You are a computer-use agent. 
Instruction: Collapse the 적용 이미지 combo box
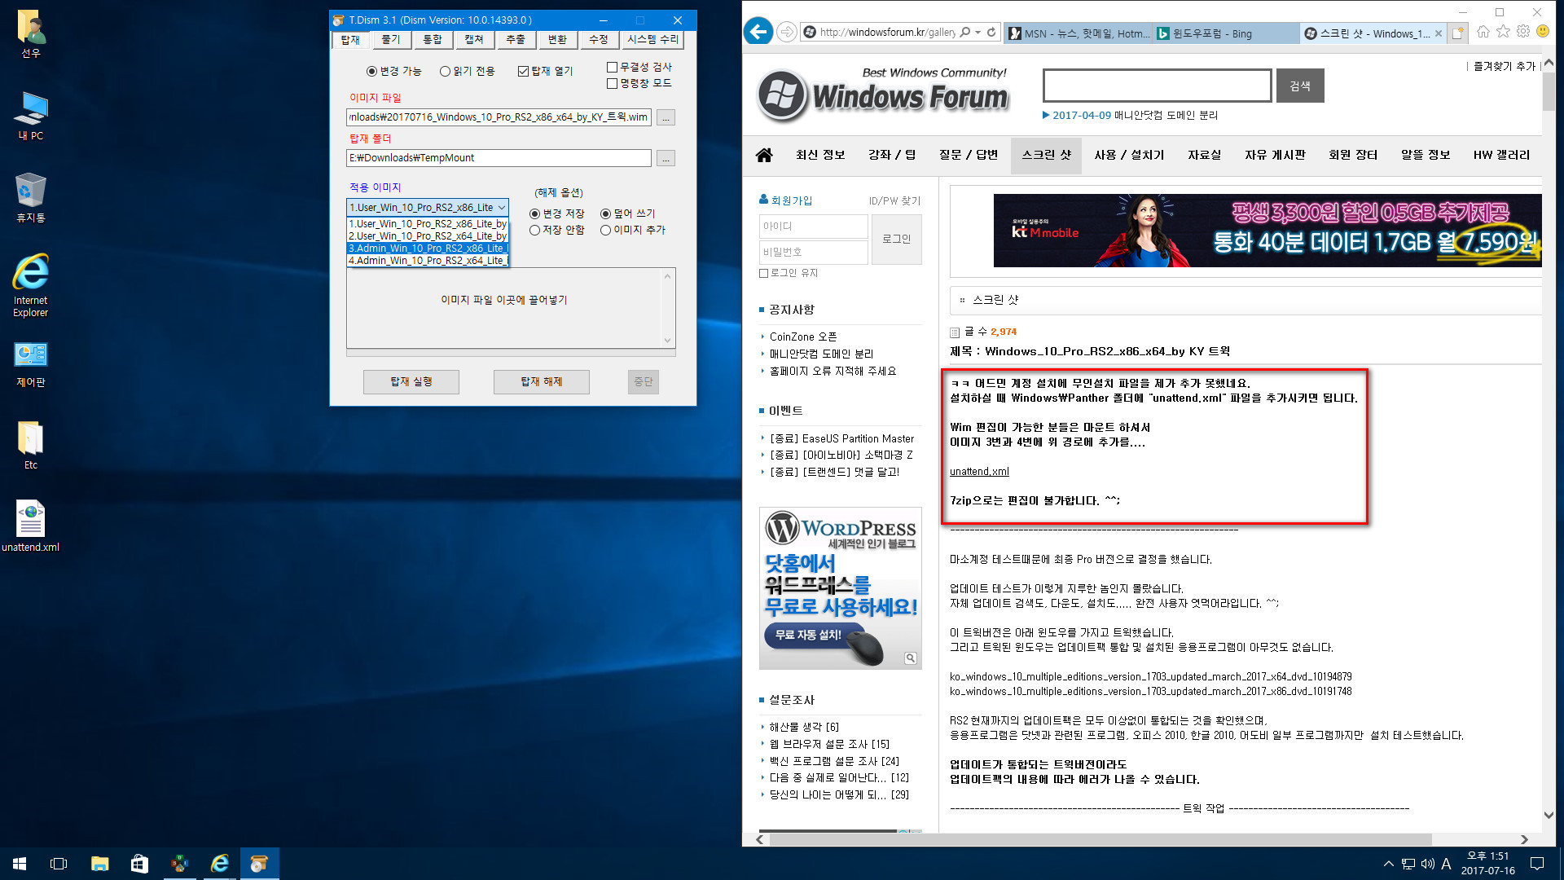click(x=502, y=208)
